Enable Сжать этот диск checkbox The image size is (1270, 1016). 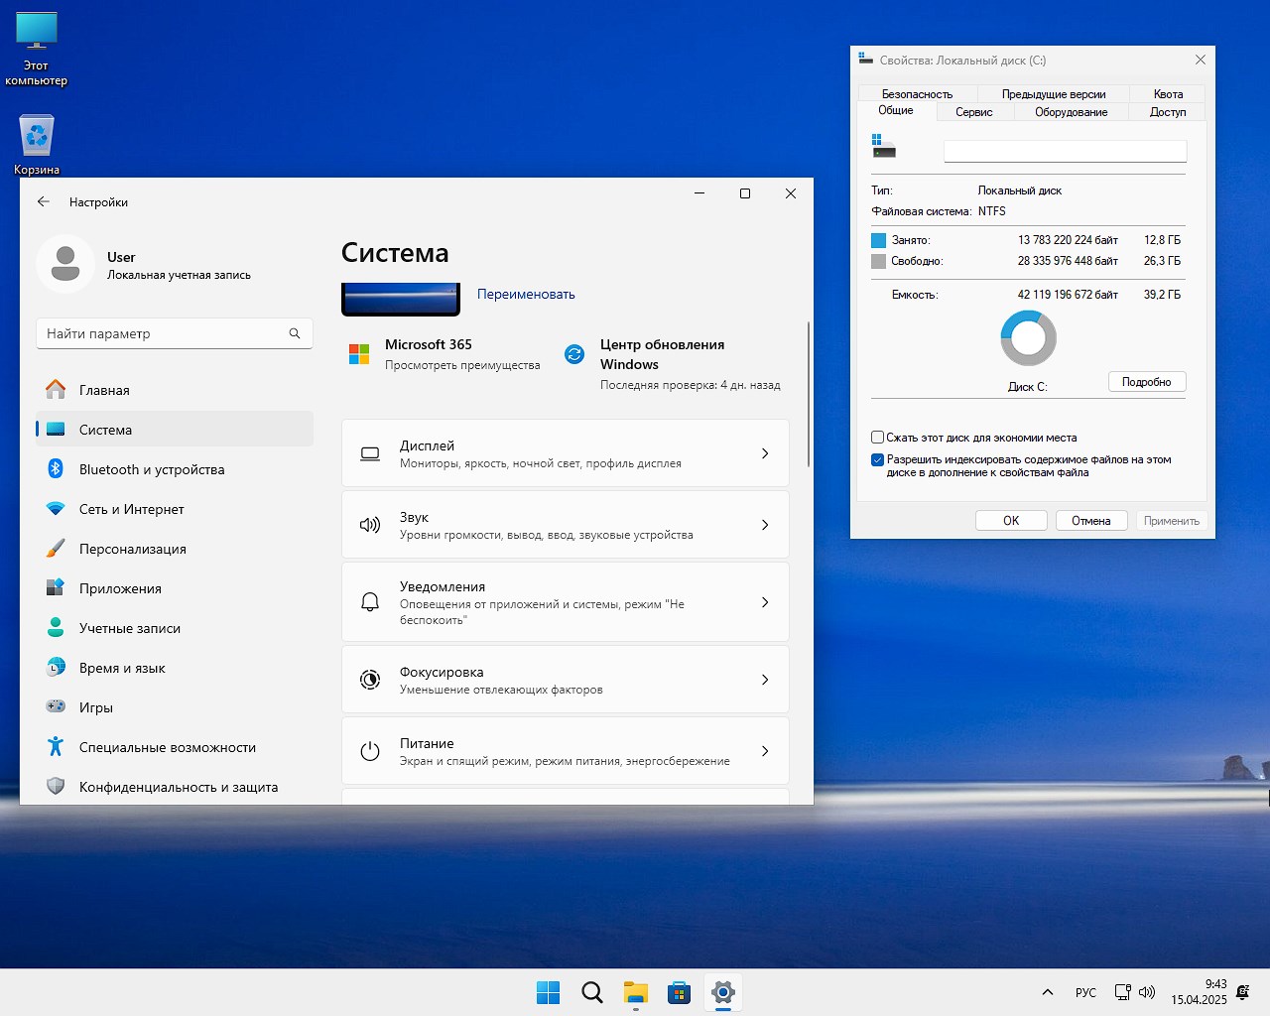tap(877, 438)
